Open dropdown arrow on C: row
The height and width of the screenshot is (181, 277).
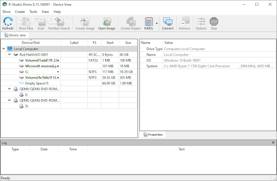(x=58, y=72)
